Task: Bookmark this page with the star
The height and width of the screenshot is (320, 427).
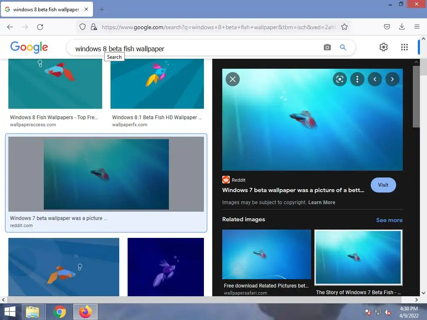Action: tap(344, 27)
